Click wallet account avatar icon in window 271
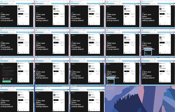The width and height of the screenshot is (175, 112). pos(19,9)
